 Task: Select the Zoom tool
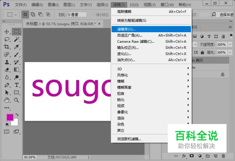pyautogui.click(x=17, y=100)
